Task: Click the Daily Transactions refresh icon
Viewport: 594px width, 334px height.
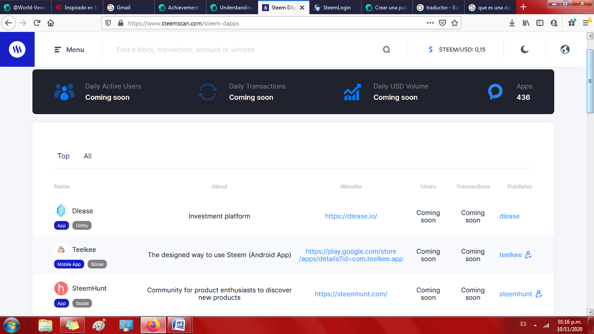Action: pos(207,92)
